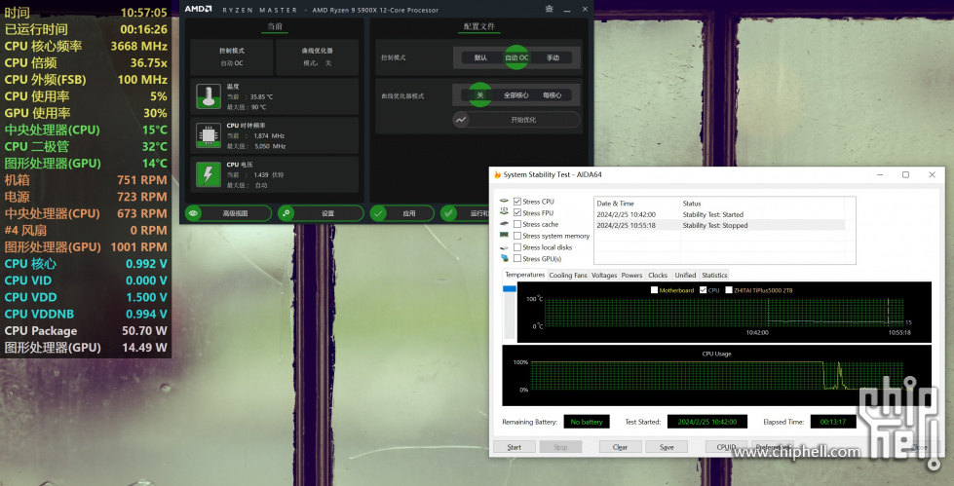Click the 3668 MHz CPU frequency overlay value
Image resolution: width=954 pixels, height=486 pixels.
pos(138,46)
